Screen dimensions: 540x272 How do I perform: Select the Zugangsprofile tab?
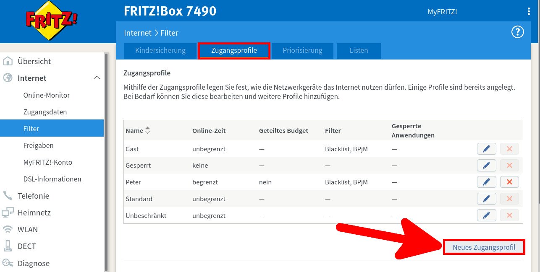click(234, 50)
